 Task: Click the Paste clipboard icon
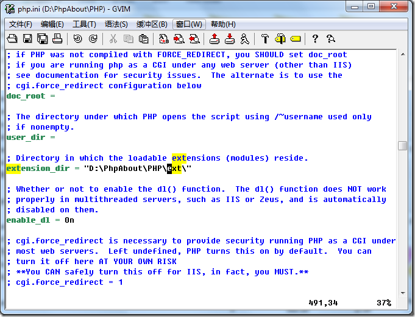click(144, 39)
